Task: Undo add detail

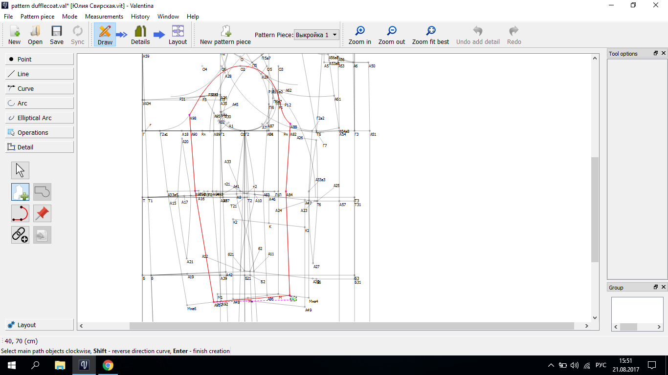Action: tap(478, 35)
